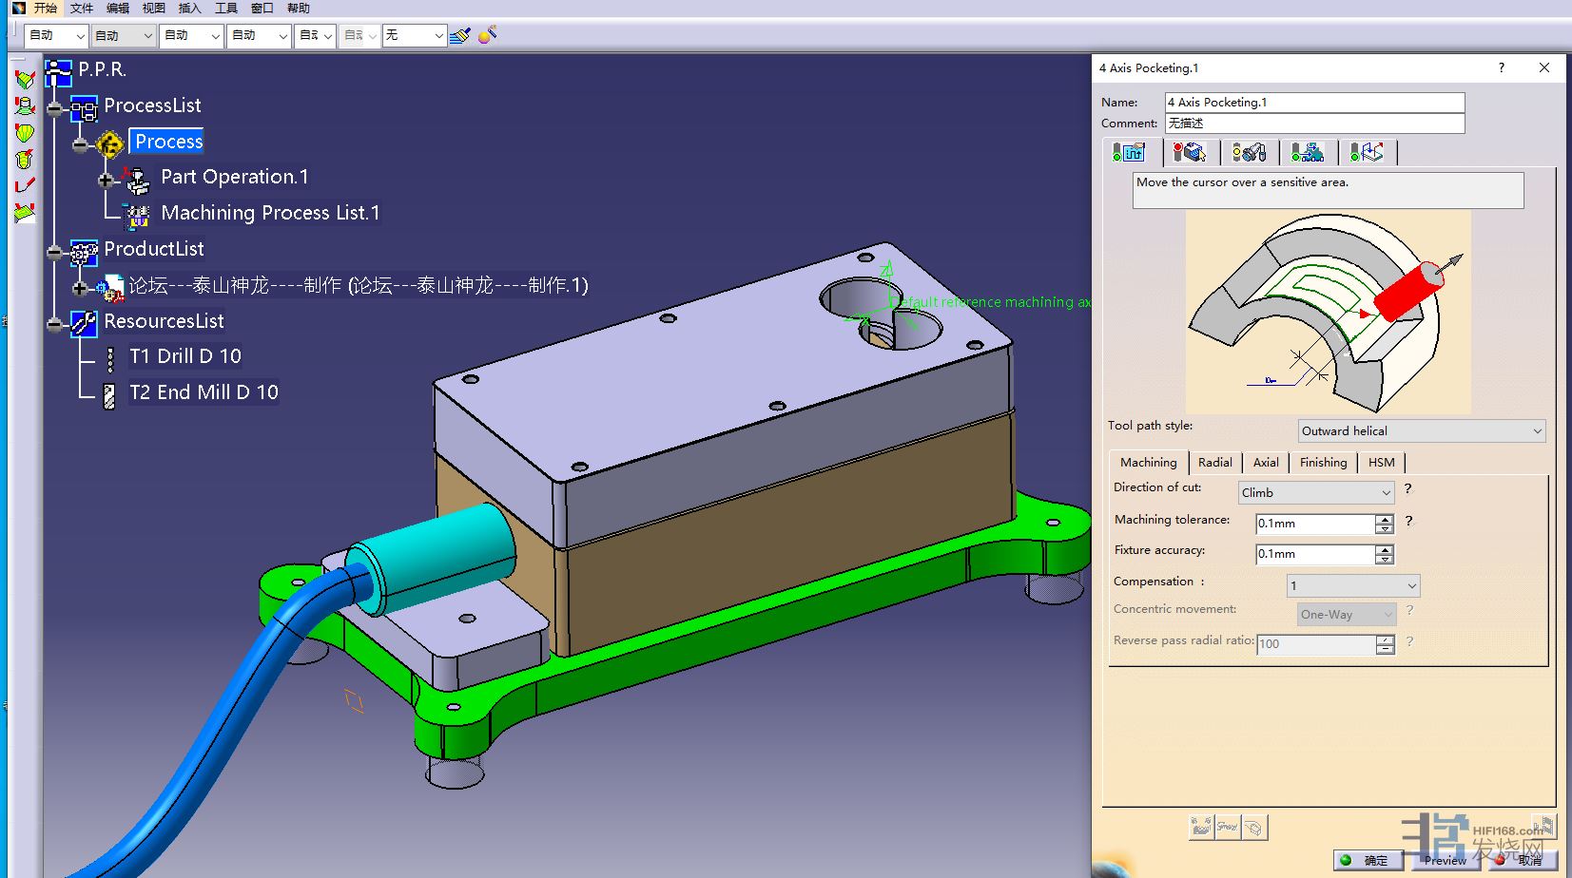This screenshot has height=878, width=1572.
Task: Open the Feeds and Speeds tab icon
Action: tap(1308, 152)
